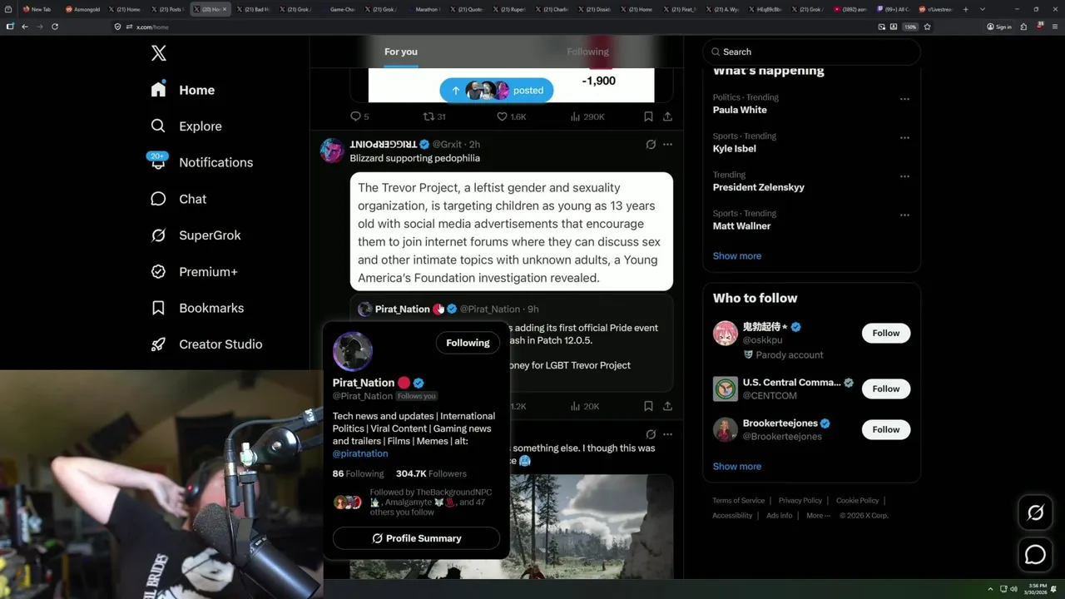Open Bookmarks in the sidebar
This screenshot has width=1065, height=599.
click(197, 308)
